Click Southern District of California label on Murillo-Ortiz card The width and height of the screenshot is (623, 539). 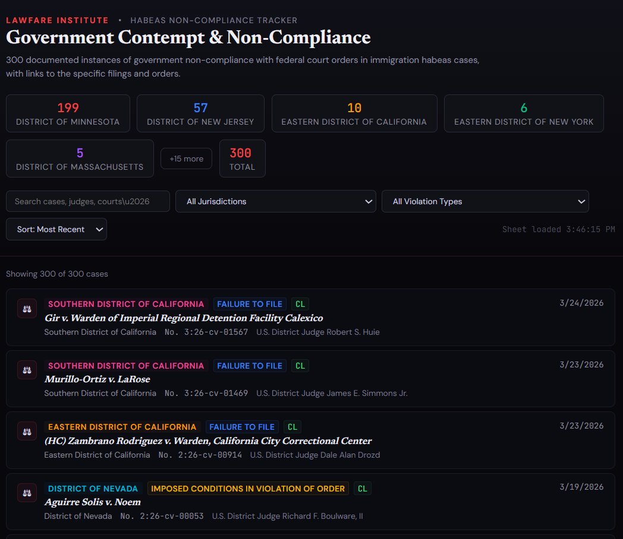click(x=126, y=366)
